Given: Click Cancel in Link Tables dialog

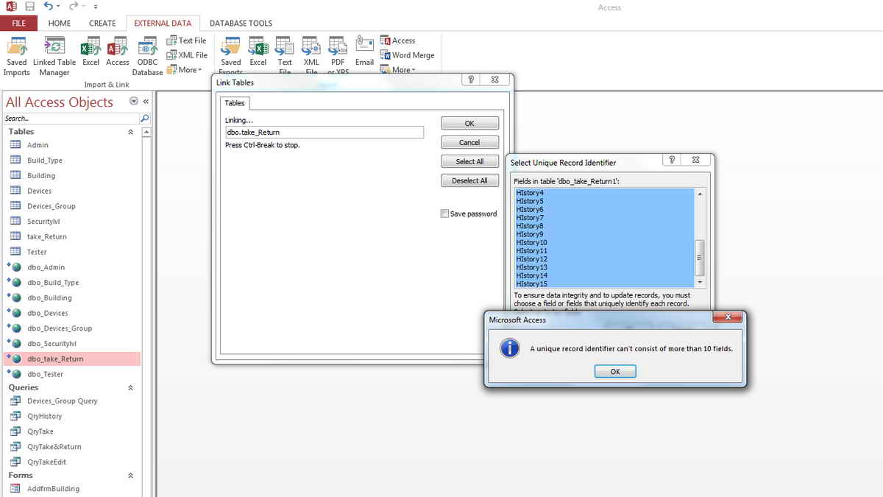Looking at the screenshot, I should (469, 143).
